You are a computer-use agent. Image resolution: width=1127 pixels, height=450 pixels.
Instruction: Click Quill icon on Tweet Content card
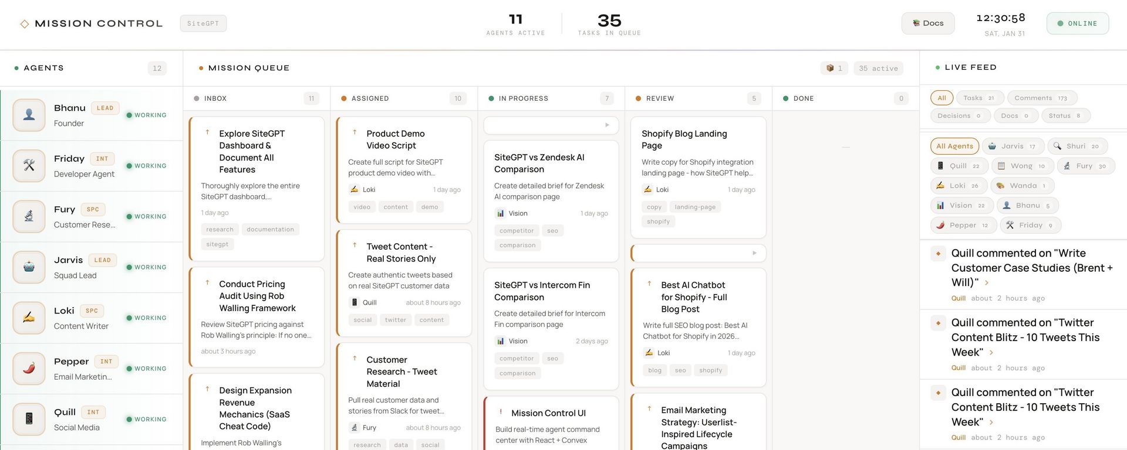coord(354,302)
